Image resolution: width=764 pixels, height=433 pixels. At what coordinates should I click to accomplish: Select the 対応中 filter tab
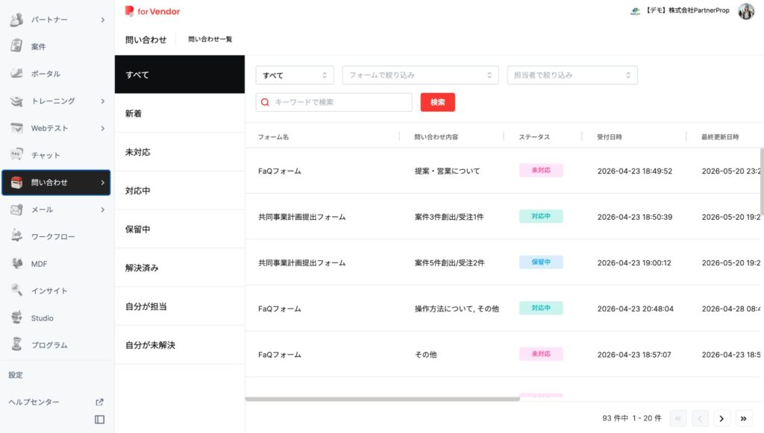pos(180,191)
